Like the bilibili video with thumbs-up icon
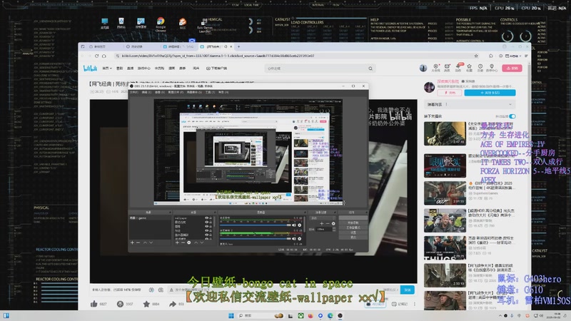Viewport: 571px width, 321px height. pos(94,304)
